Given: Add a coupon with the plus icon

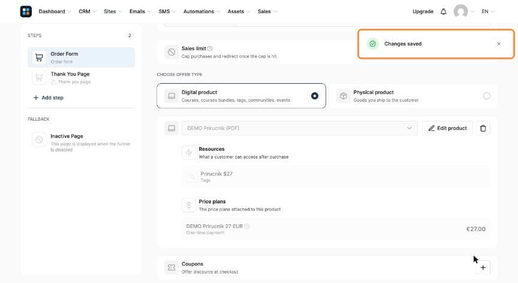Looking at the screenshot, I should [x=483, y=268].
